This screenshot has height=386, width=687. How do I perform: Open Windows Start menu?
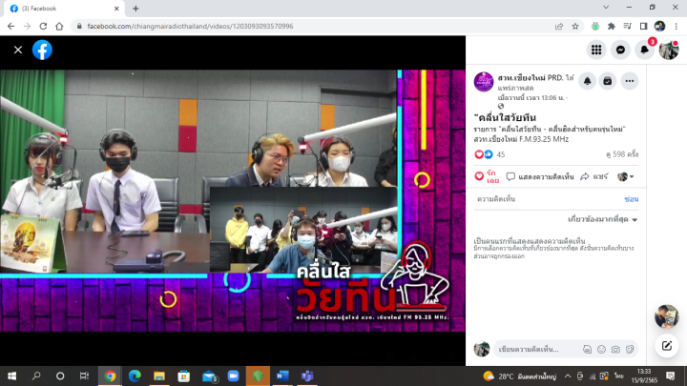pyautogui.click(x=11, y=376)
